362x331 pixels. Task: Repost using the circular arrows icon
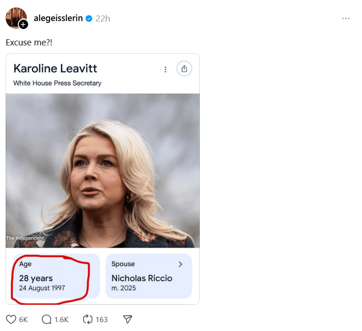[87, 319]
